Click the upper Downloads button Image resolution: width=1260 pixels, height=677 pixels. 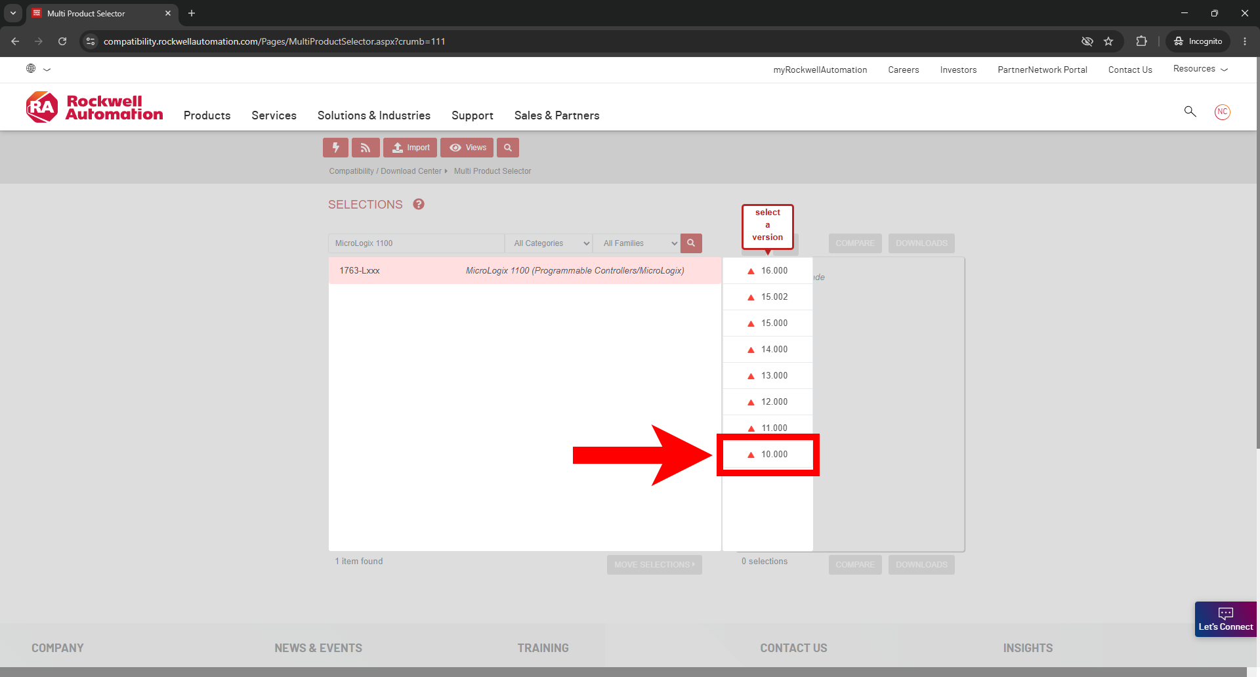click(x=921, y=243)
